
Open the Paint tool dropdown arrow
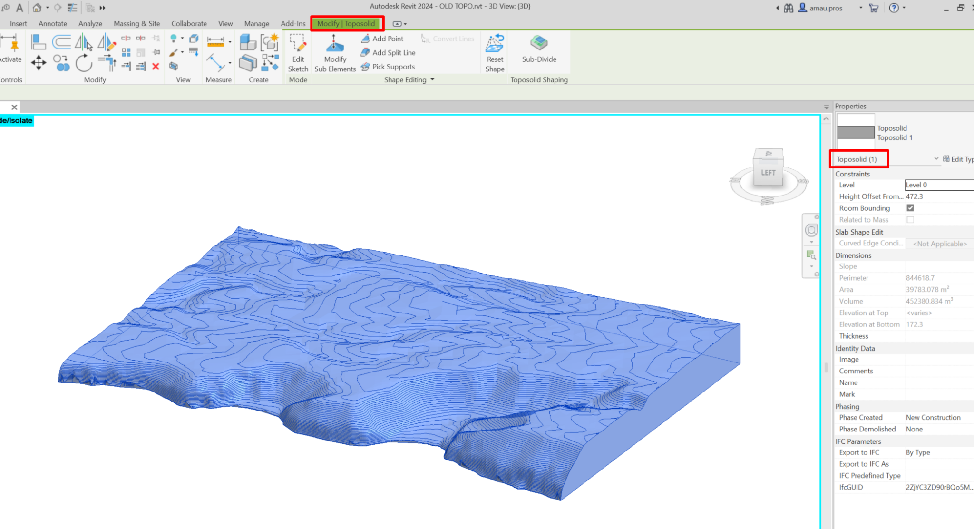[182, 52]
